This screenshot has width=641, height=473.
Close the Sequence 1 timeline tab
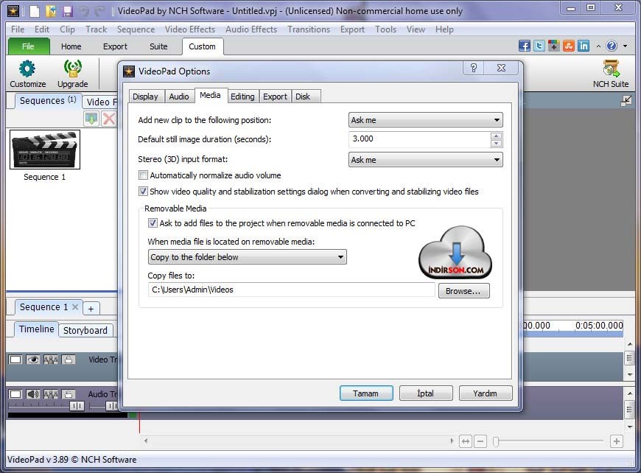click(x=75, y=306)
